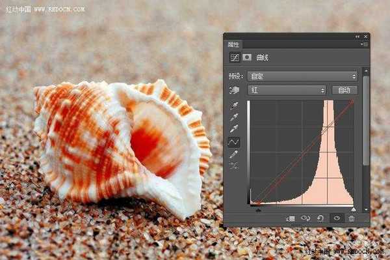Click the panel scroll up arrow

click(x=366, y=71)
